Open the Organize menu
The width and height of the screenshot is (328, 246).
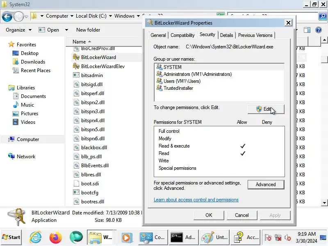(x=18, y=30)
